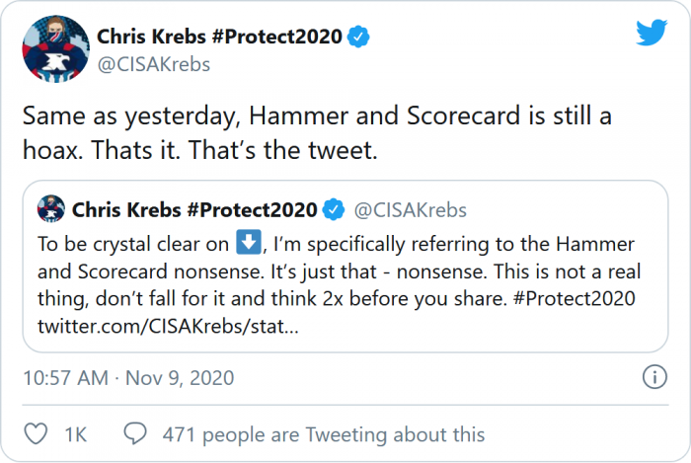
Task: Like the tweet with the heart icon
Action: coord(38,434)
